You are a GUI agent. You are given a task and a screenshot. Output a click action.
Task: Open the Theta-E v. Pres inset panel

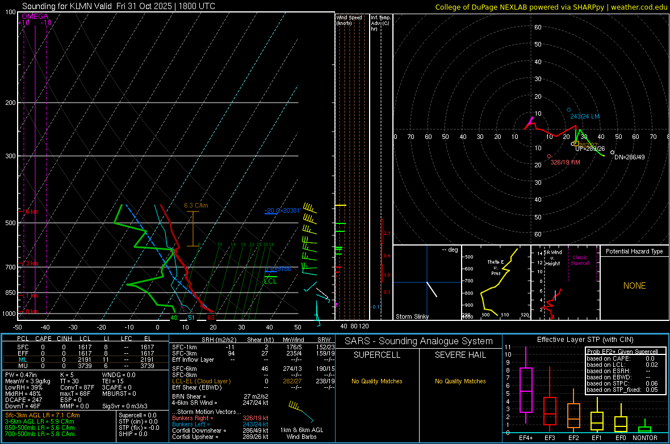click(x=495, y=282)
